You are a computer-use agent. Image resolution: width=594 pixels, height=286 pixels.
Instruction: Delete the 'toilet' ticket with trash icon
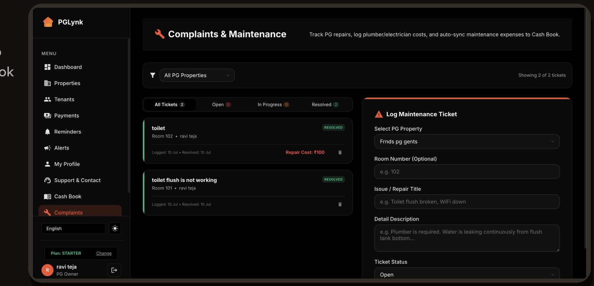340,152
